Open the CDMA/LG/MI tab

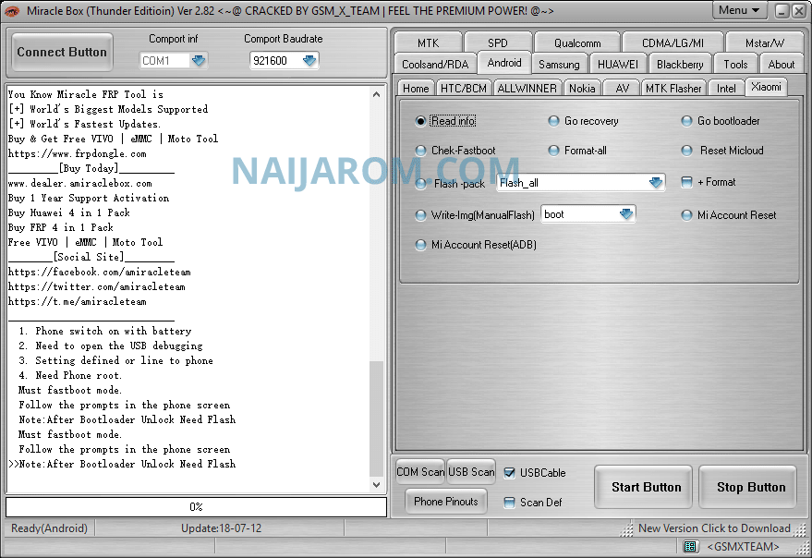pyautogui.click(x=673, y=42)
